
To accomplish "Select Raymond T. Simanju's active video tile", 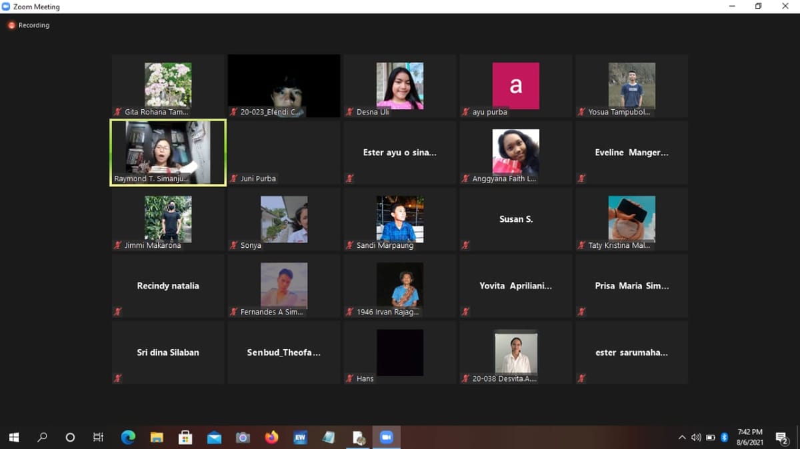I will pyautogui.click(x=168, y=153).
